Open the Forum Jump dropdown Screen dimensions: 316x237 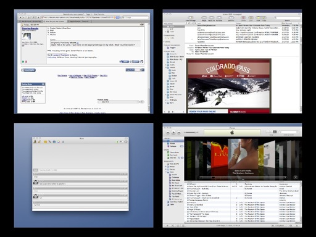click(118, 102)
